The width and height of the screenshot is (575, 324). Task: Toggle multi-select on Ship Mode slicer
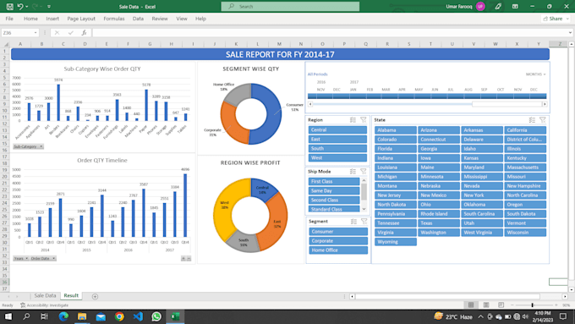(353, 172)
